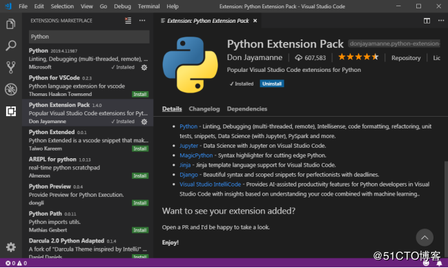This screenshot has height=268, width=448.
Task: Select the Extension: Python Extension Pack editor tab
Action: pos(208,21)
